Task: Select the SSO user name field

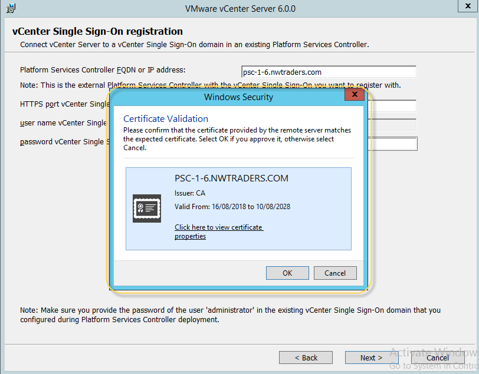Action: coord(392,124)
